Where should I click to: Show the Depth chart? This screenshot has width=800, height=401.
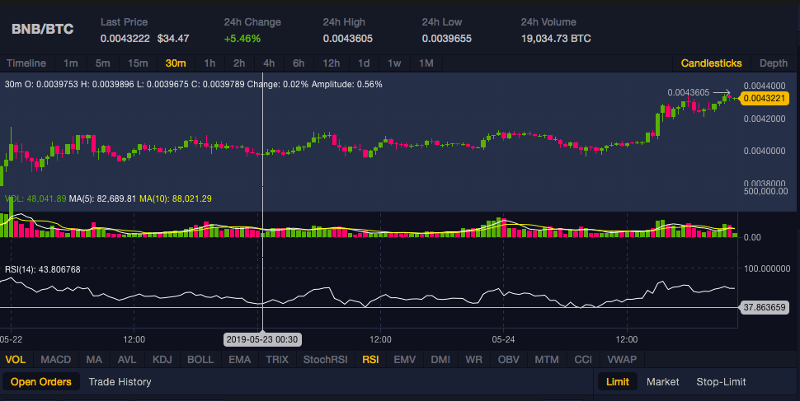tap(774, 63)
